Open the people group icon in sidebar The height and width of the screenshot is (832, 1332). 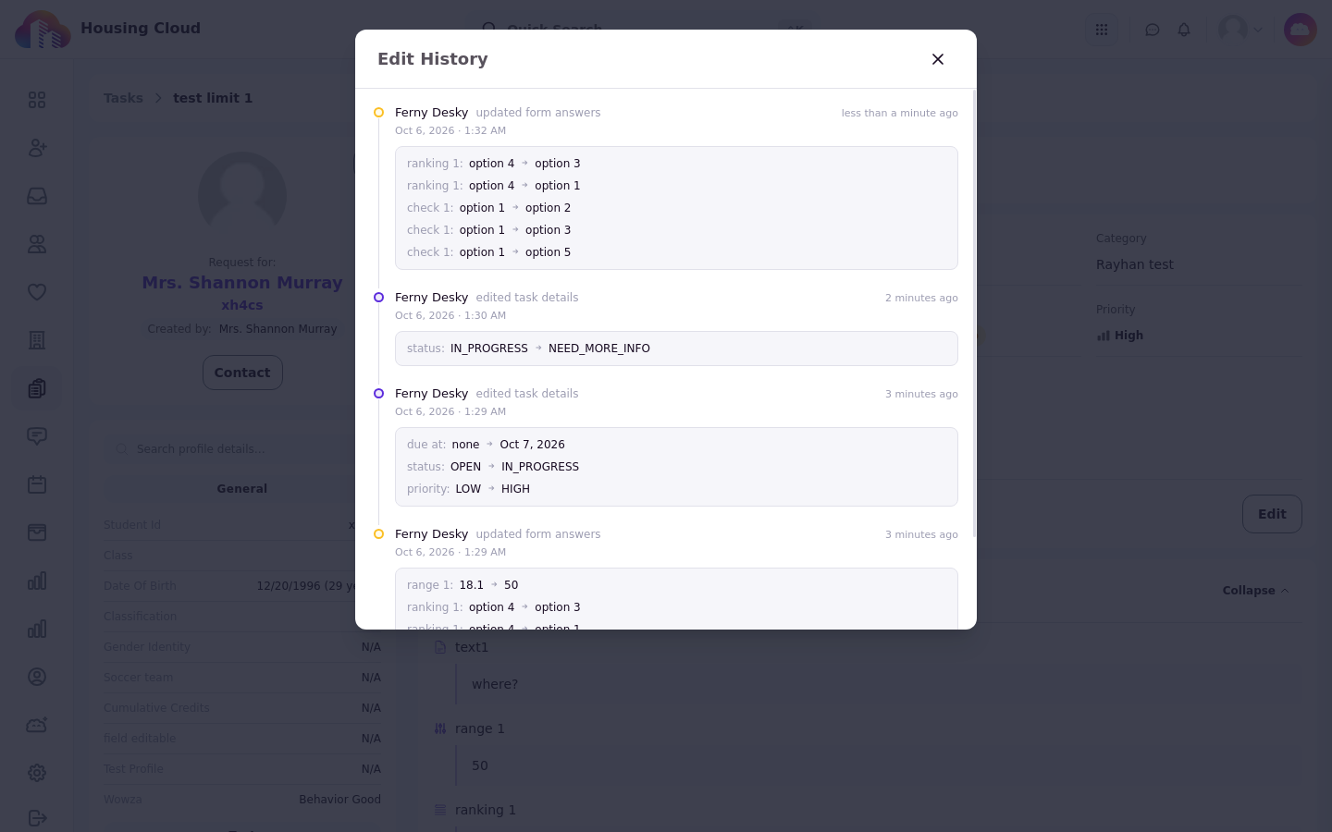click(37, 244)
